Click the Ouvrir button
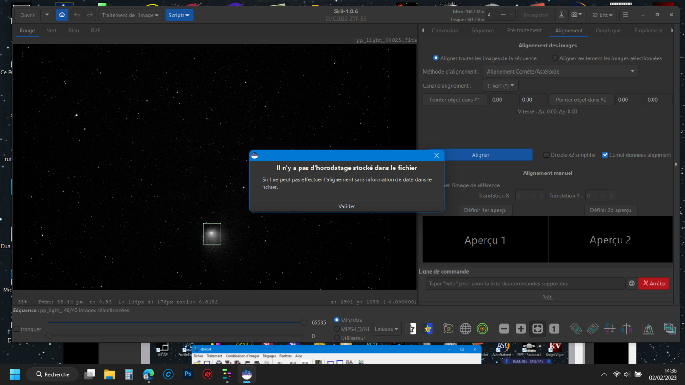 coord(27,15)
